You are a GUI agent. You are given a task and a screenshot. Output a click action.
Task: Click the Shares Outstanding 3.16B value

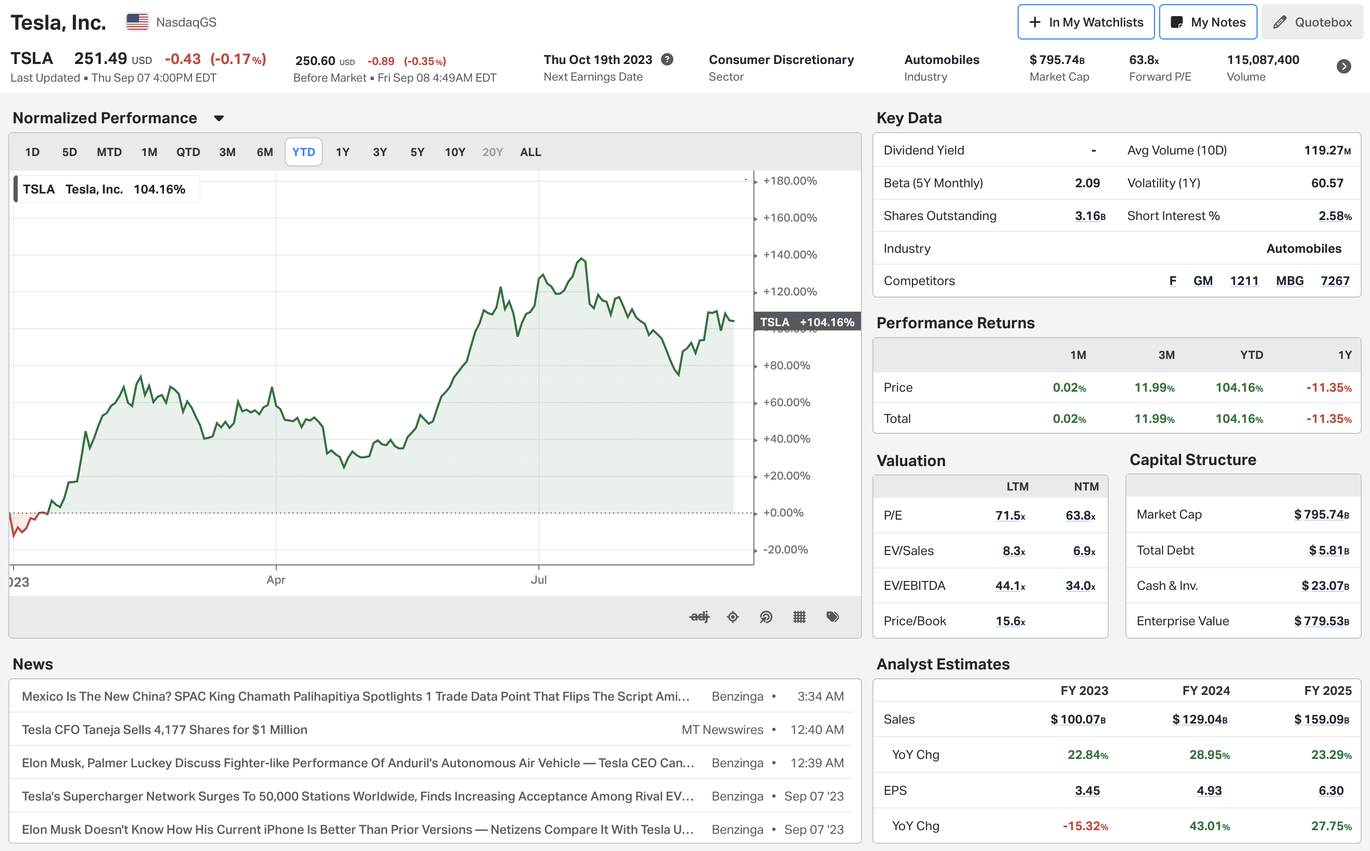coord(1090,216)
